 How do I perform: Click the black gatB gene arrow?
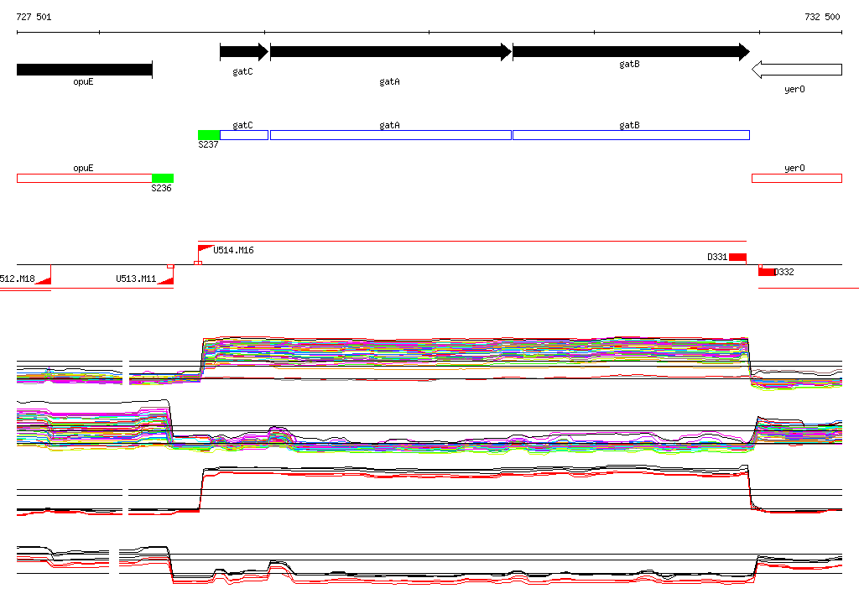[x=631, y=52]
